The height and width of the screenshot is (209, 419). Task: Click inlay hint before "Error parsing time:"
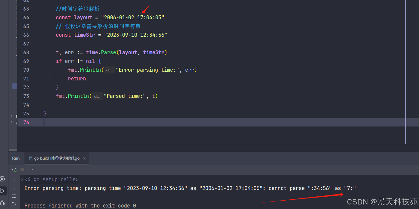pyautogui.click(x=109, y=70)
